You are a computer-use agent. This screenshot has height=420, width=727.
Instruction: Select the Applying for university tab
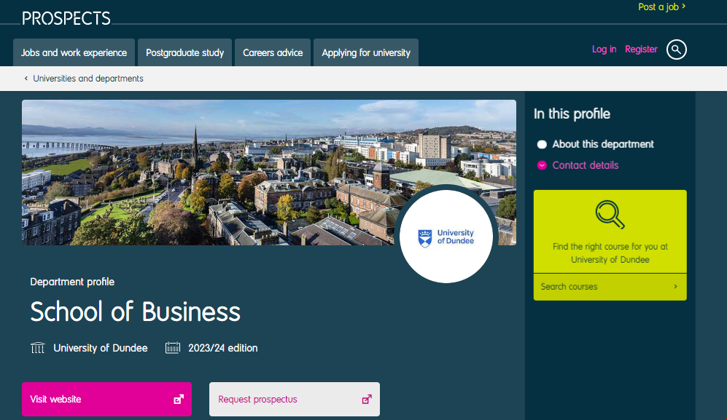click(366, 52)
